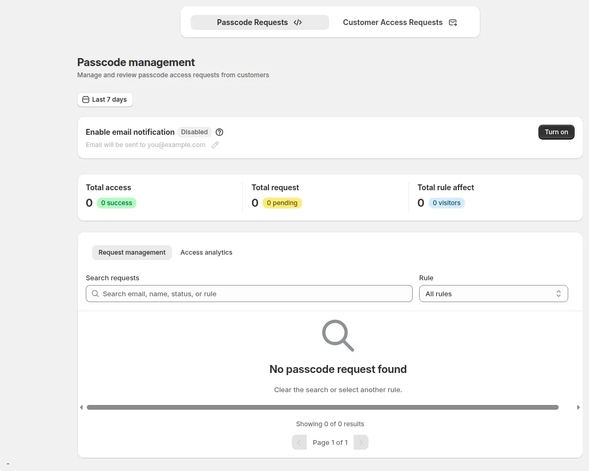Go to the previous page
Screen dimensions: 589x471
299,442
